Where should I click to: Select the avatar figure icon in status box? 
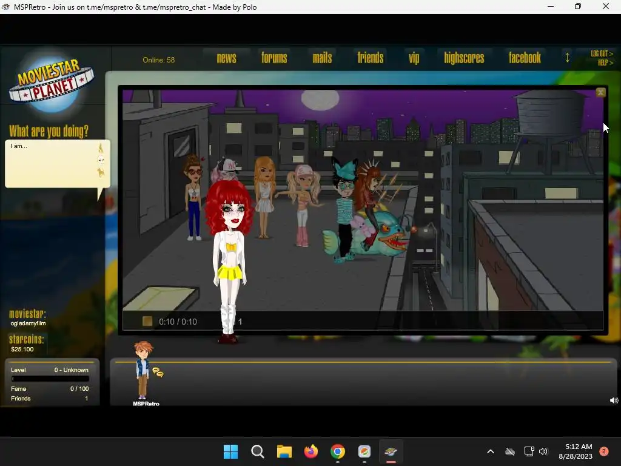101,148
